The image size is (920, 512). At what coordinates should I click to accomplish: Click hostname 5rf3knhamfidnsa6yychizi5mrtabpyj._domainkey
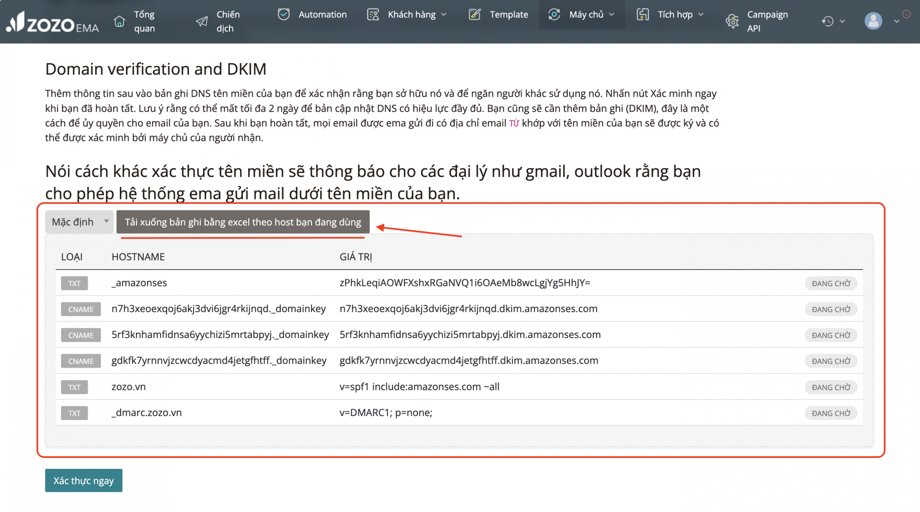pyautogui.click(x=220, y=335)
